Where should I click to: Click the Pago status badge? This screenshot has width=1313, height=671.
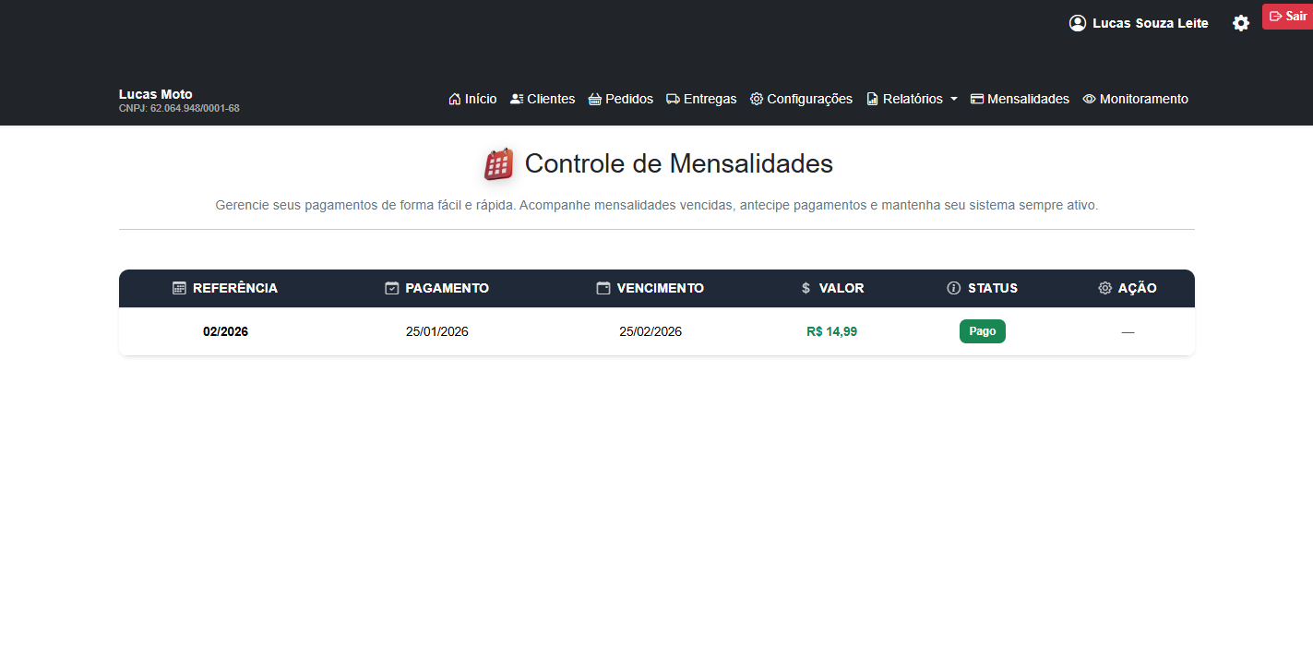pyautogui.click(x=982, y=330)
